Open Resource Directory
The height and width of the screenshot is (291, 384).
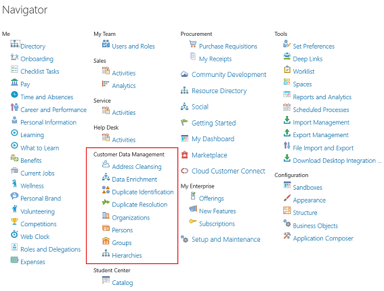(x=219, y=91)
